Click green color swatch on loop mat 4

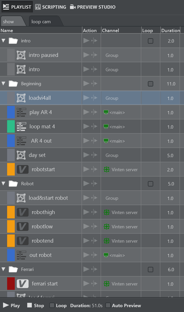coord(11,127)
